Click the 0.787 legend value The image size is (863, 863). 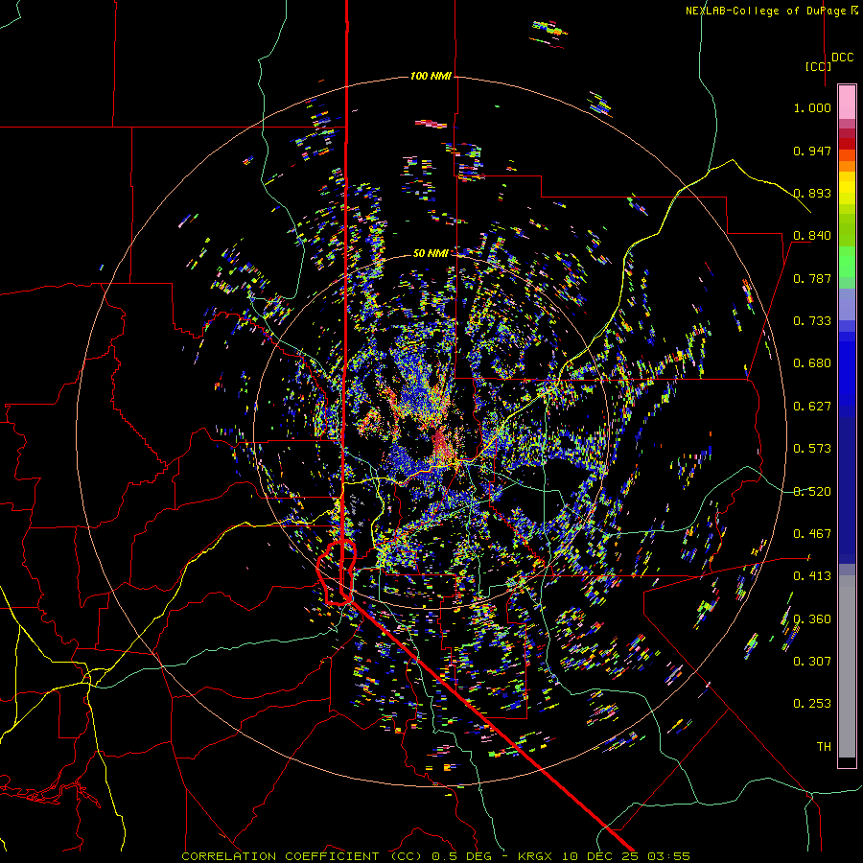coord(812,278)
